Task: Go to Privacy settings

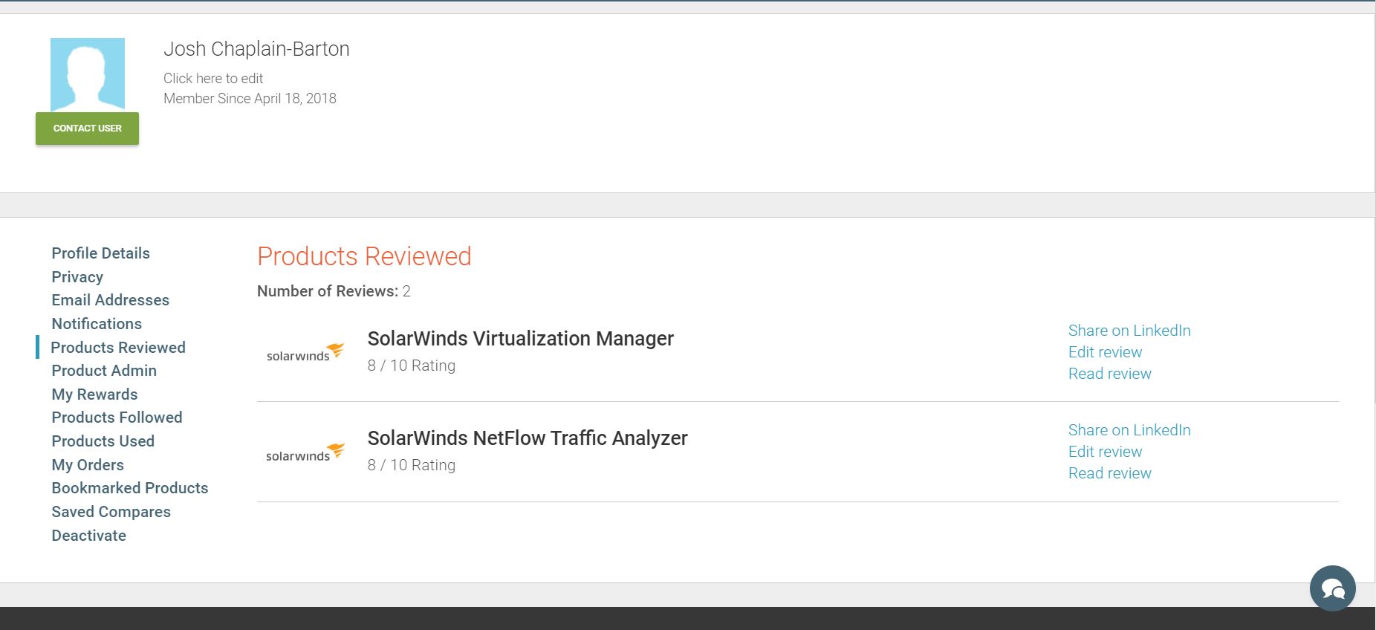Action: [x=77, y=277]
